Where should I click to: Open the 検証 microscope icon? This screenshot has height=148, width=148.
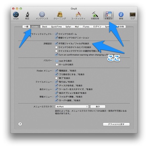(x=27, y=16)
